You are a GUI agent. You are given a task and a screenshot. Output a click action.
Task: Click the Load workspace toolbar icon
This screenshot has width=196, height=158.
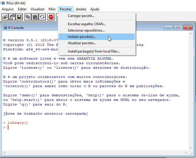tap(12, 17)
